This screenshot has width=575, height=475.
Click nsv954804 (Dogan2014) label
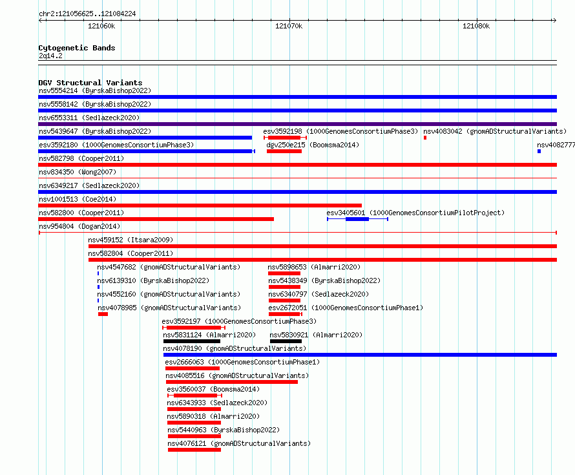pyautogui.click(x=79, y=226)
